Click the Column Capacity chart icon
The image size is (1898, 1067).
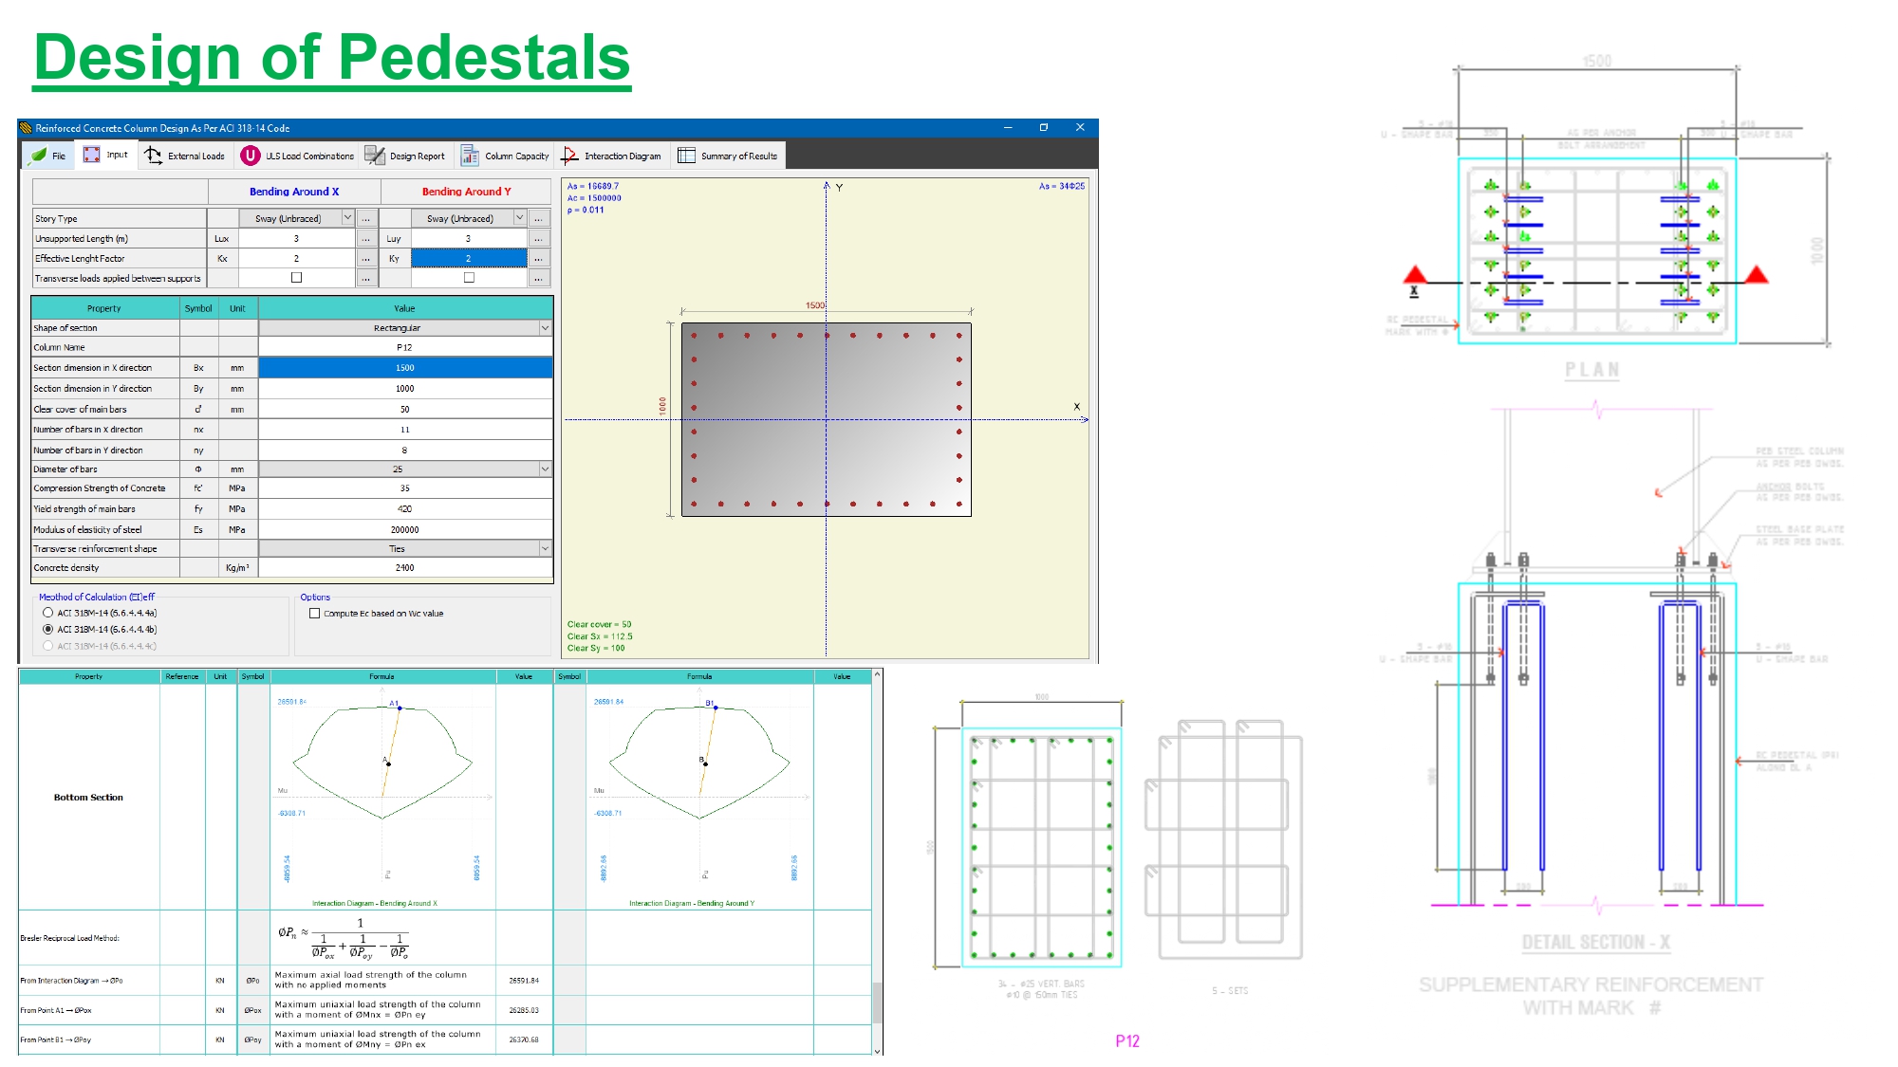(x=470, y=156)
